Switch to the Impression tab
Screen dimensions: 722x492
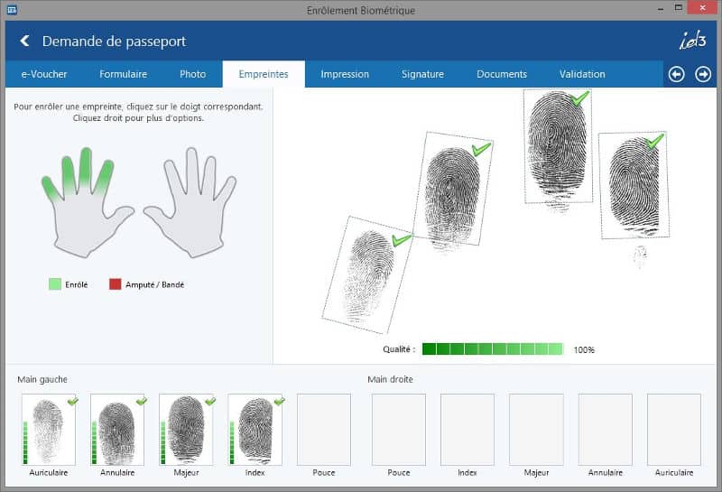(x=345, y=74)
